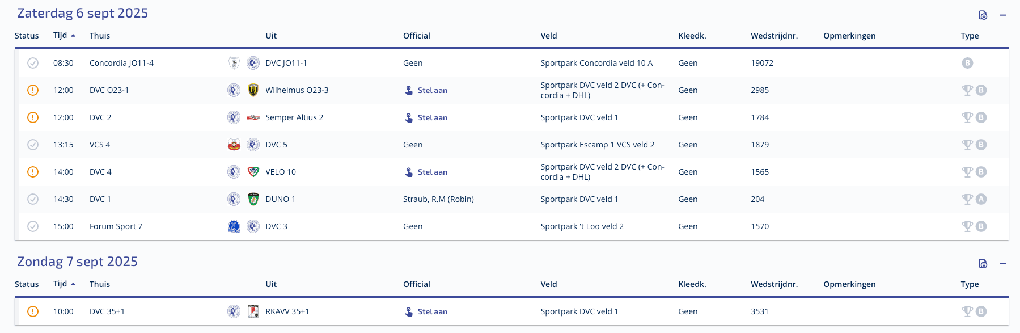This screenshot has height=333, width=1020.
Task: Open the Straub, R.M (Robin) official entry
Action: point(438,199)
